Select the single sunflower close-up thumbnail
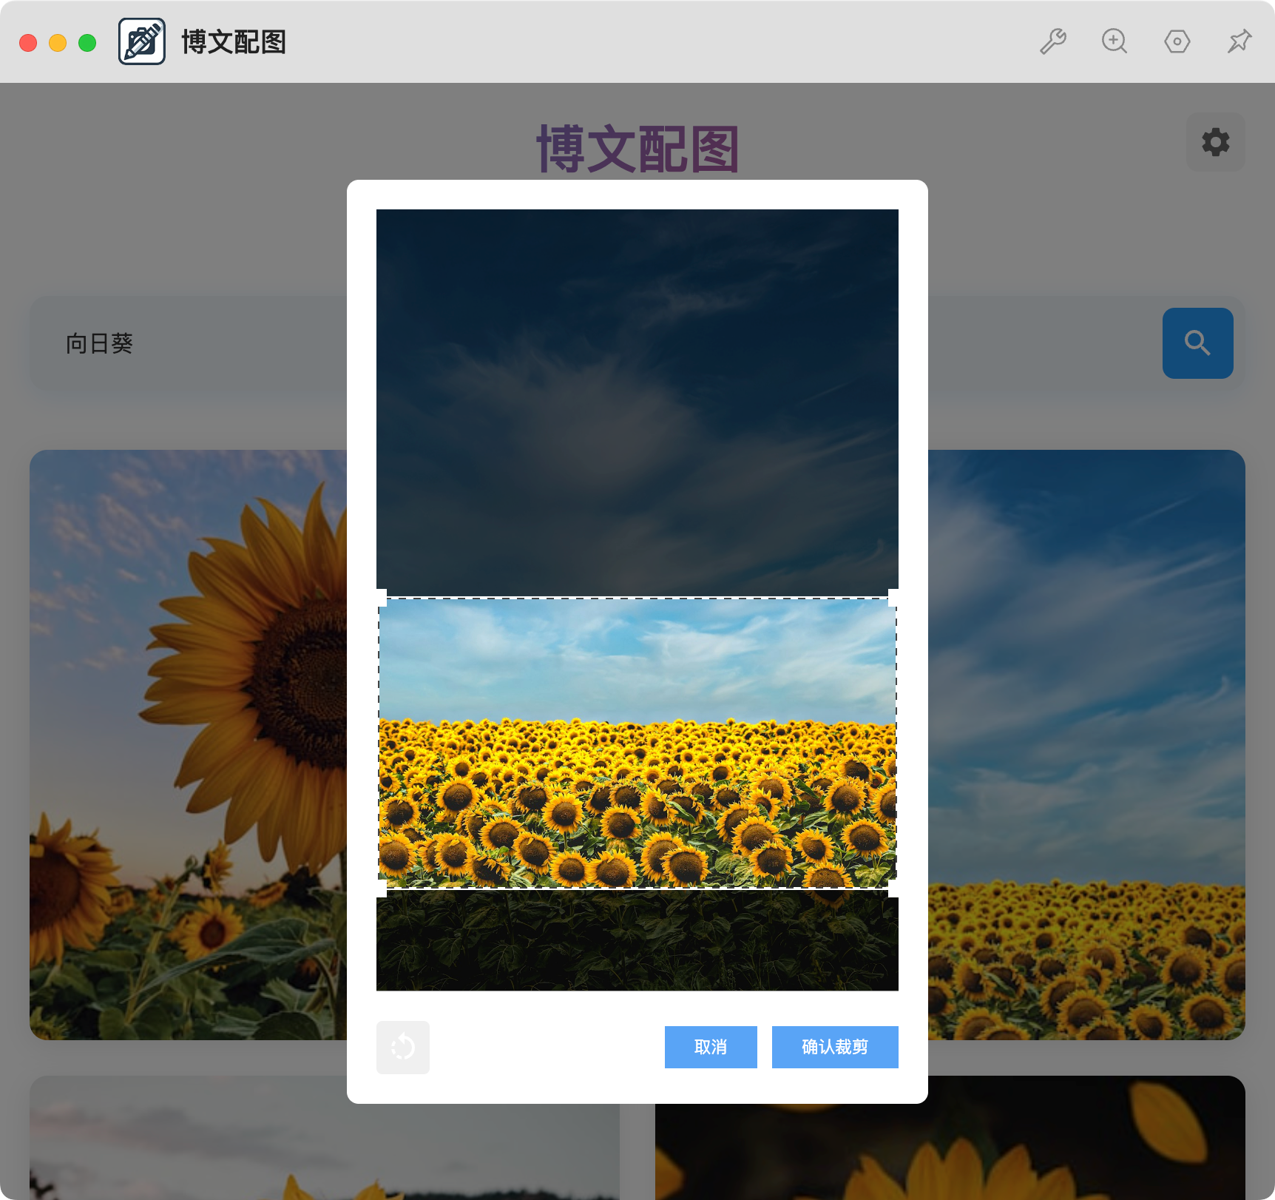The width and height of the screenshot is (1275, 1200). (189, 744)
